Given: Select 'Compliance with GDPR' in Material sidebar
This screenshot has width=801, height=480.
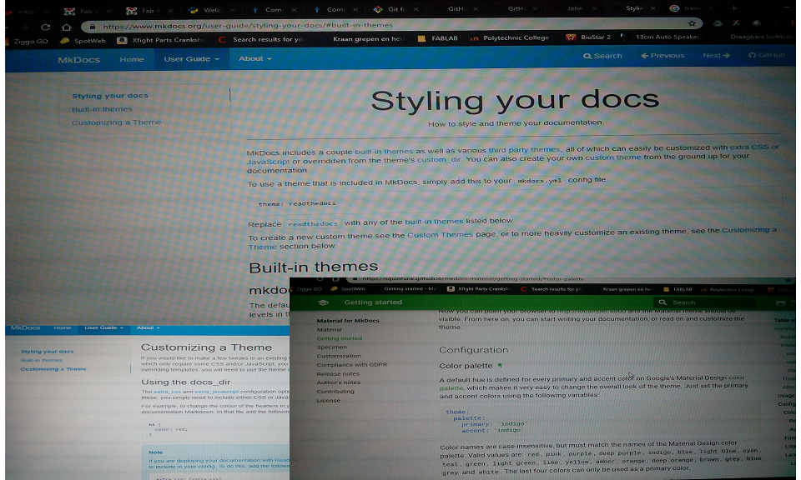Looking at the screenshot, I should tap(352, 365).
